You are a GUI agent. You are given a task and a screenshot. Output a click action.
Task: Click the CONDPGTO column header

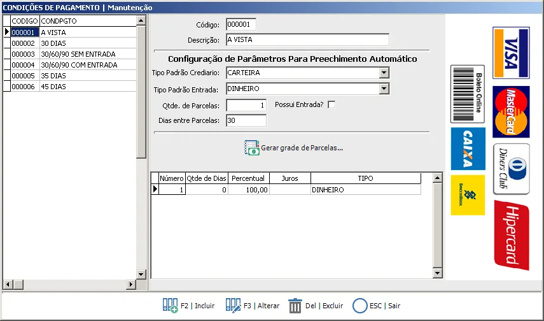pyautogui.click(x=88, y=21)
